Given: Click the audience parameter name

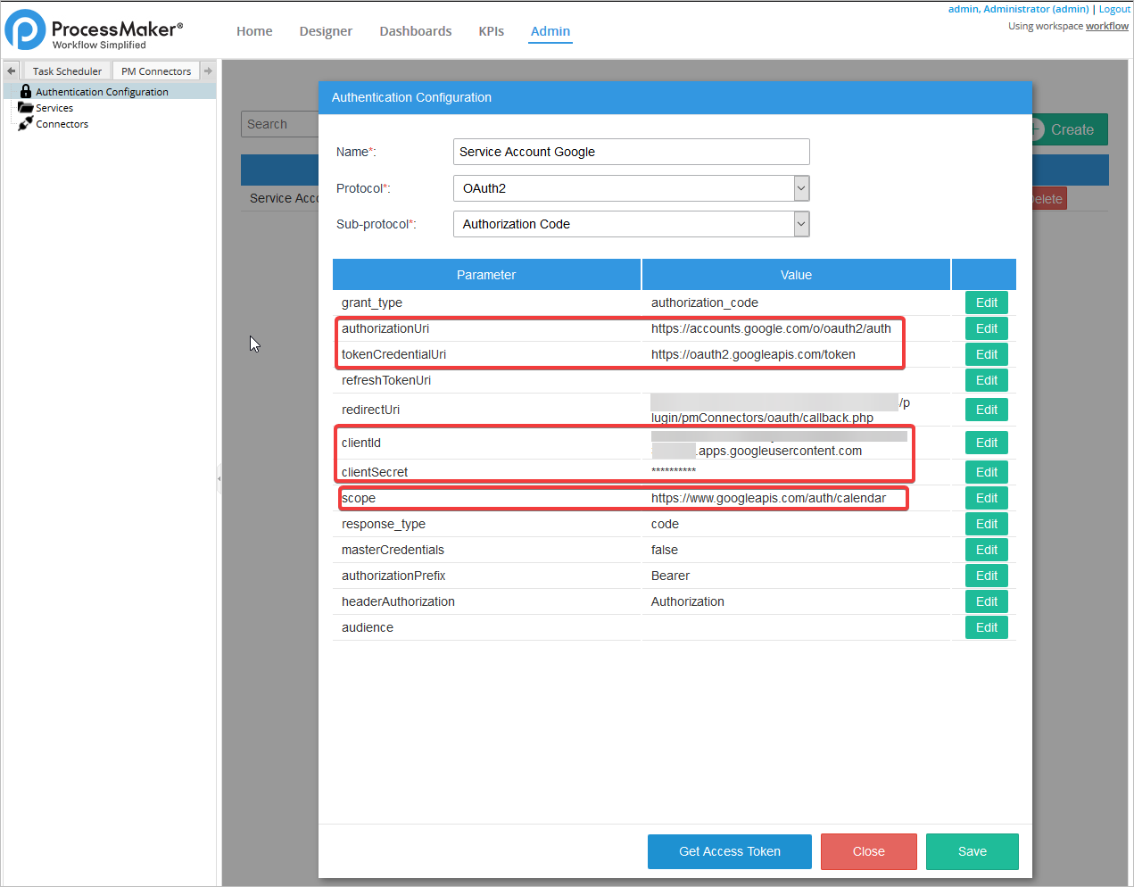Looking at the screenshot, I should pyautogui.click(x=368, y=627).
